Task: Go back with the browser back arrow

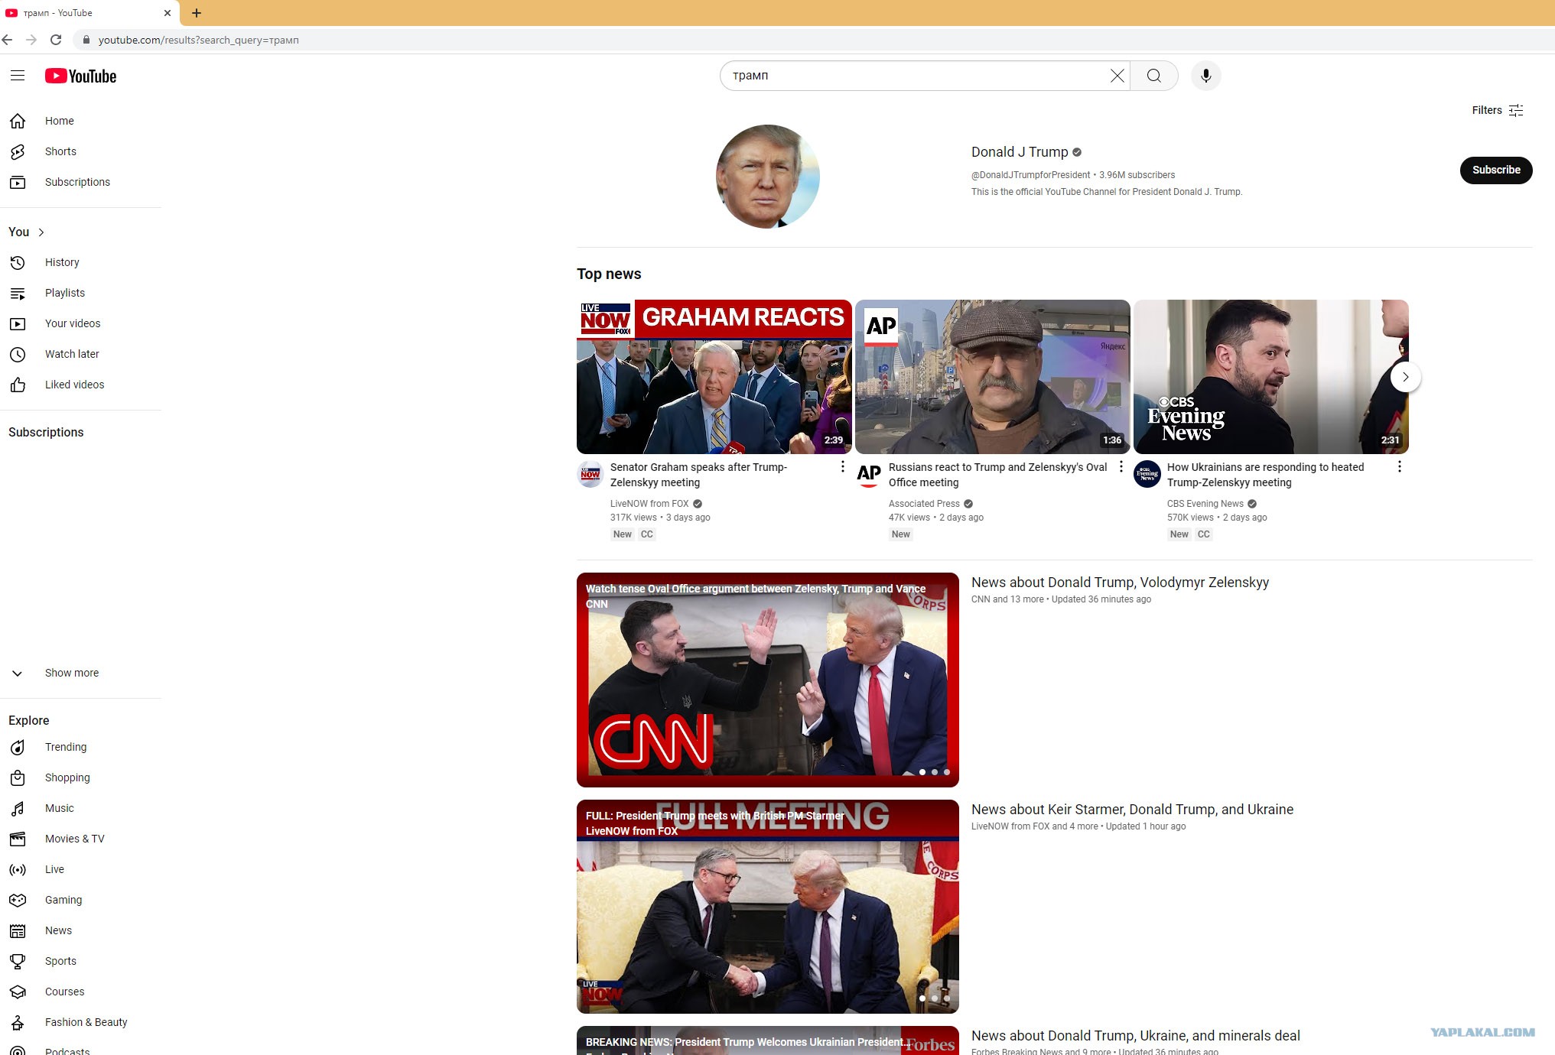Action: click(8, 40)
